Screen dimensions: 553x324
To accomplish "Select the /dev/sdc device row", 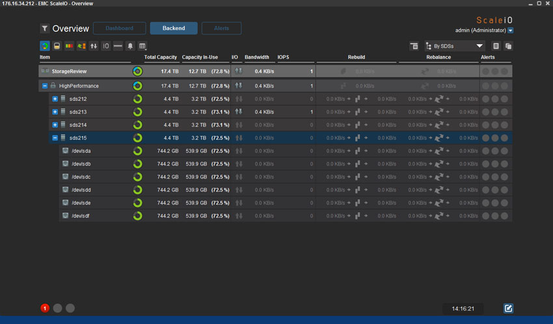I will point(286,177).
